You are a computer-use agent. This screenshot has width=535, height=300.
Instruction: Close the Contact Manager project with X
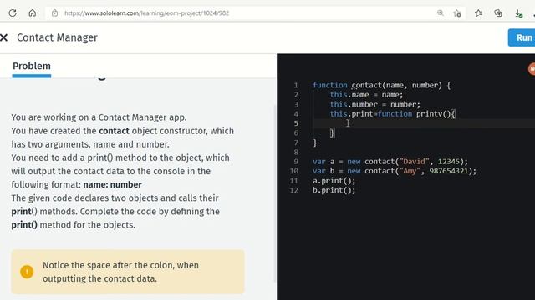click(x=3, y=37)
